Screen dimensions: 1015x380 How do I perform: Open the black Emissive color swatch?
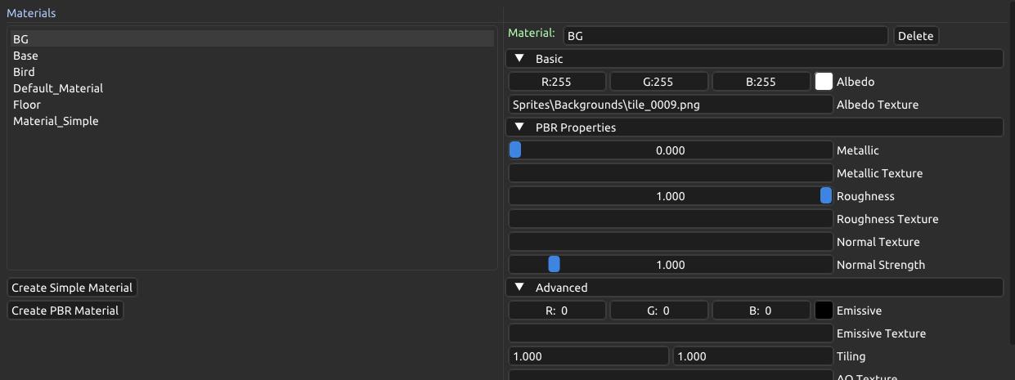(x=824, y=311)
